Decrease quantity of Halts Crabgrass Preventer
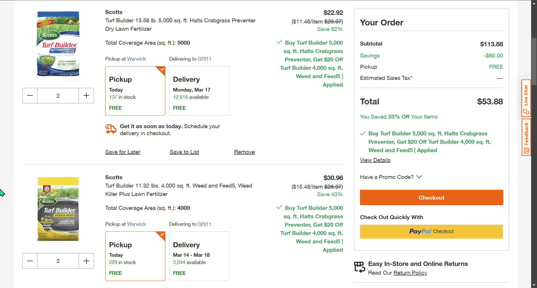The image size is (537, 288). (30, 96)
